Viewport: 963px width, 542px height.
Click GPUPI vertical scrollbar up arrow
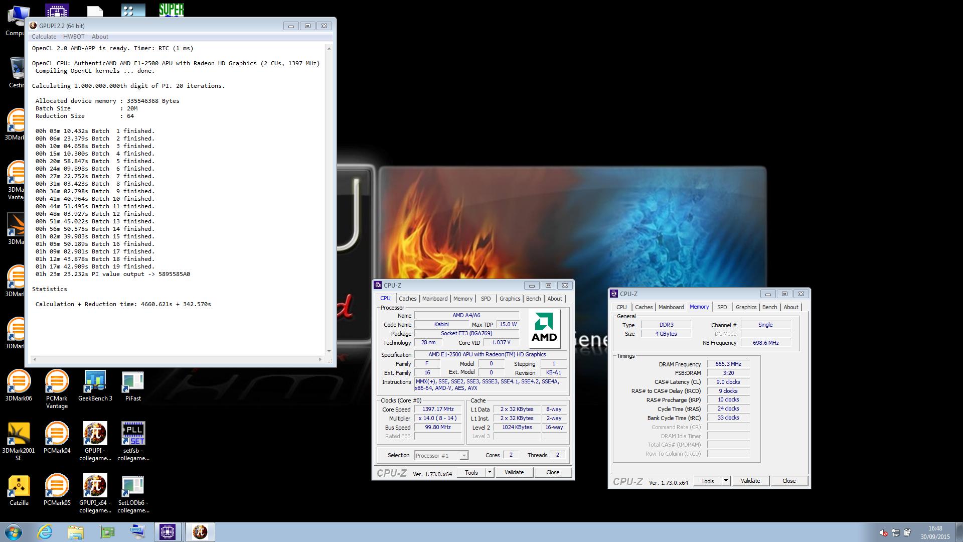pyautogui.click(x=329, y=49)
